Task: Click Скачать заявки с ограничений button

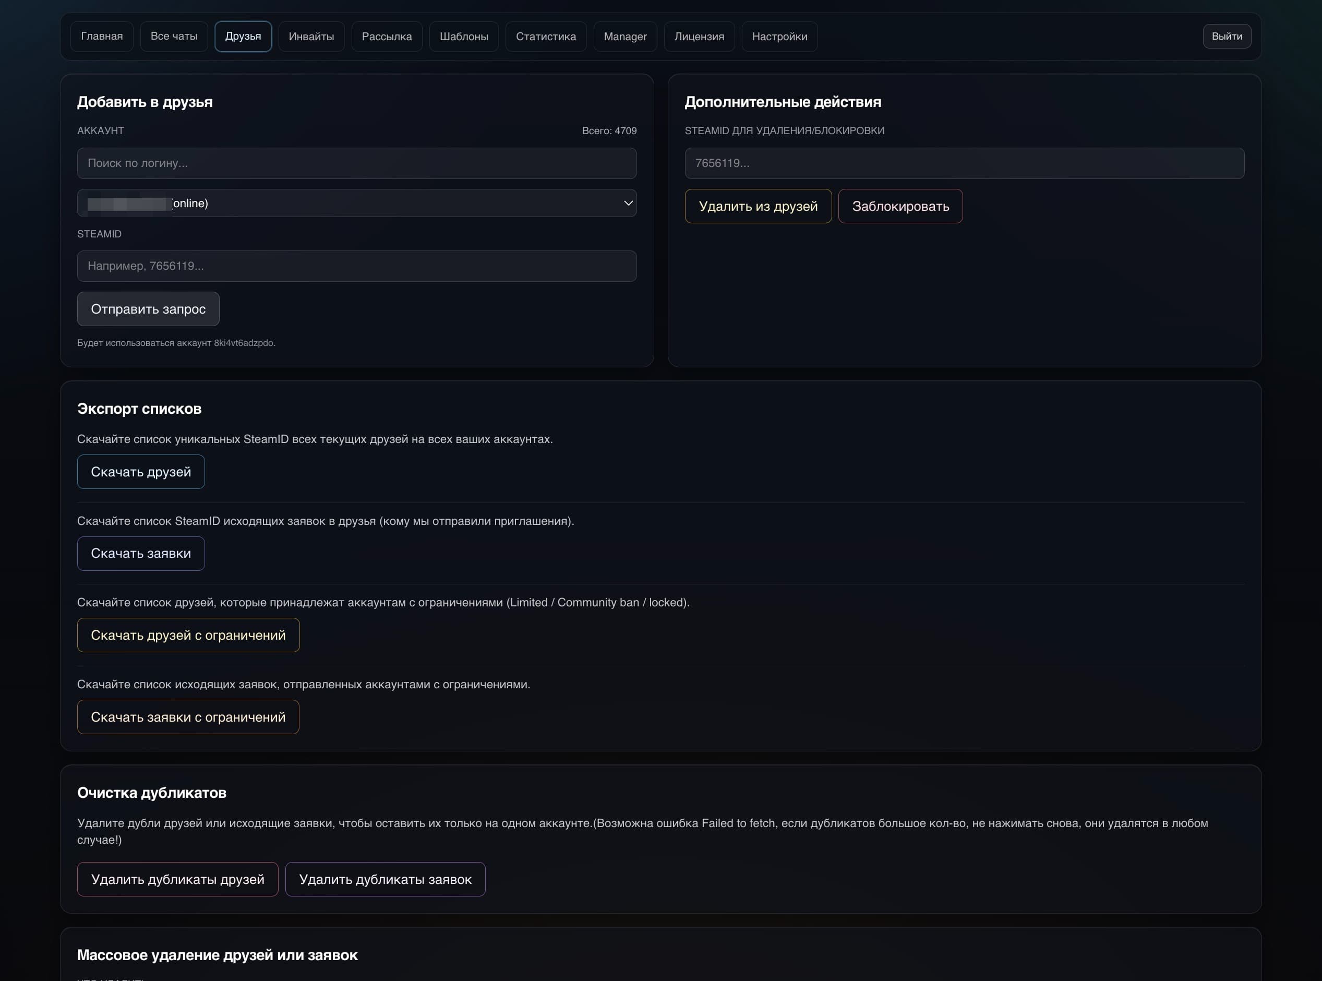Action: [188, 717]
